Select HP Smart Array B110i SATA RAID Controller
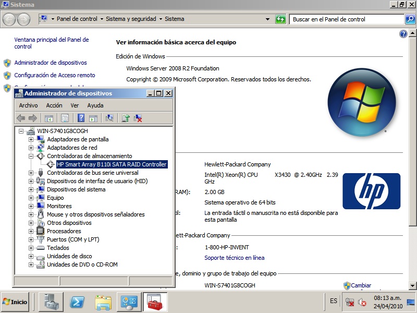Viewport: 417px width, 313px height. [112, 164]
